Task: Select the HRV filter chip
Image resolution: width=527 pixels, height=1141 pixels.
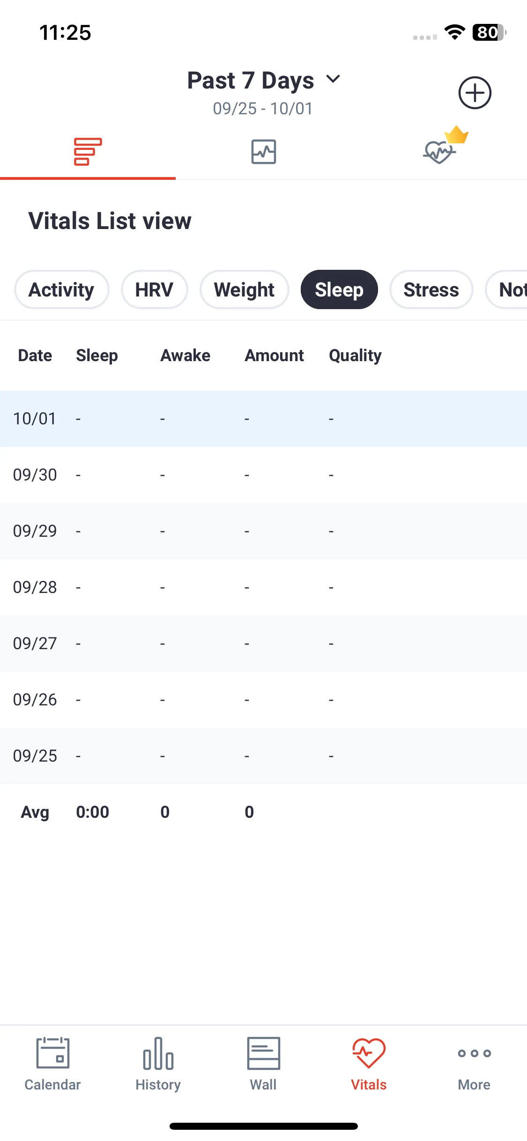Action: (154, 289)
